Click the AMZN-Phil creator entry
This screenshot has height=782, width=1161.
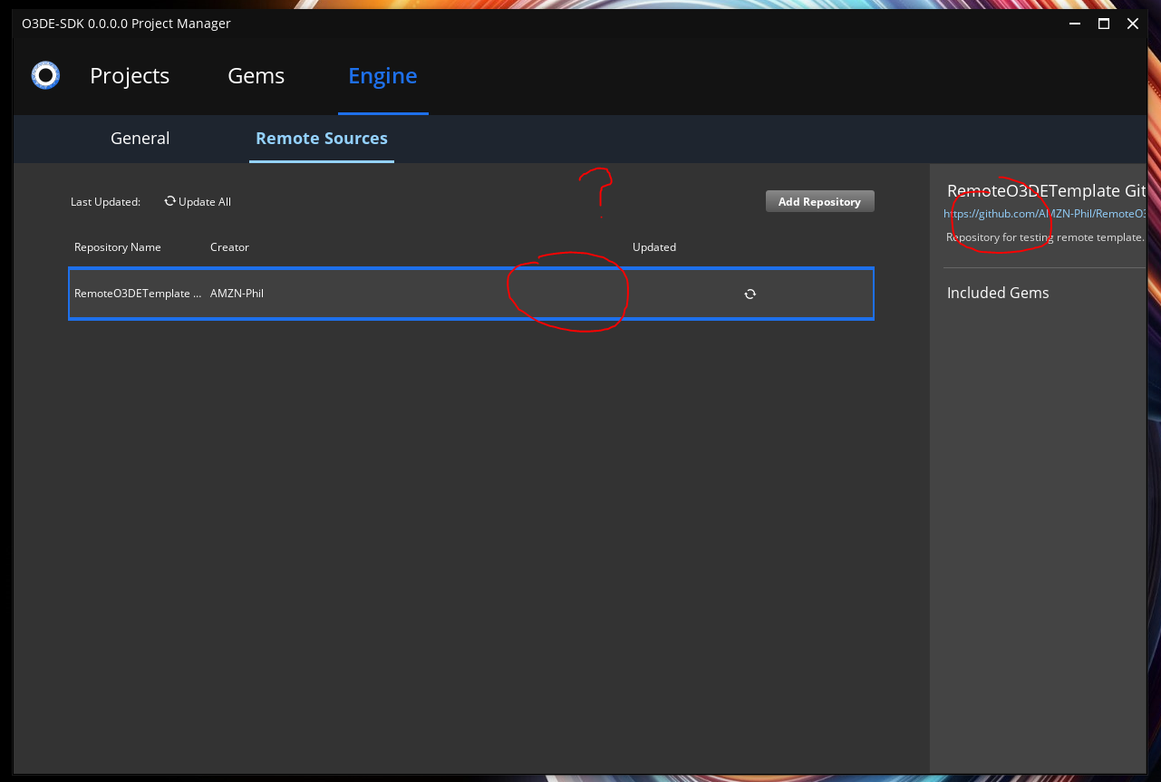[x=236, y=293]
